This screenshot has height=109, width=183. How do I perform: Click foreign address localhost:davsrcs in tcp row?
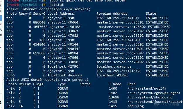114,67
